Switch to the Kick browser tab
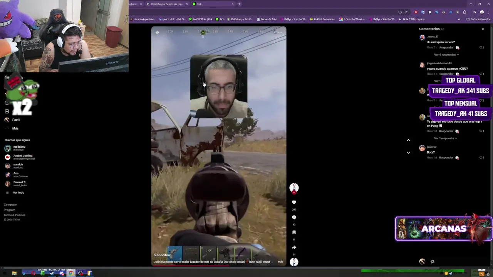493x277 pixels. 214,4
